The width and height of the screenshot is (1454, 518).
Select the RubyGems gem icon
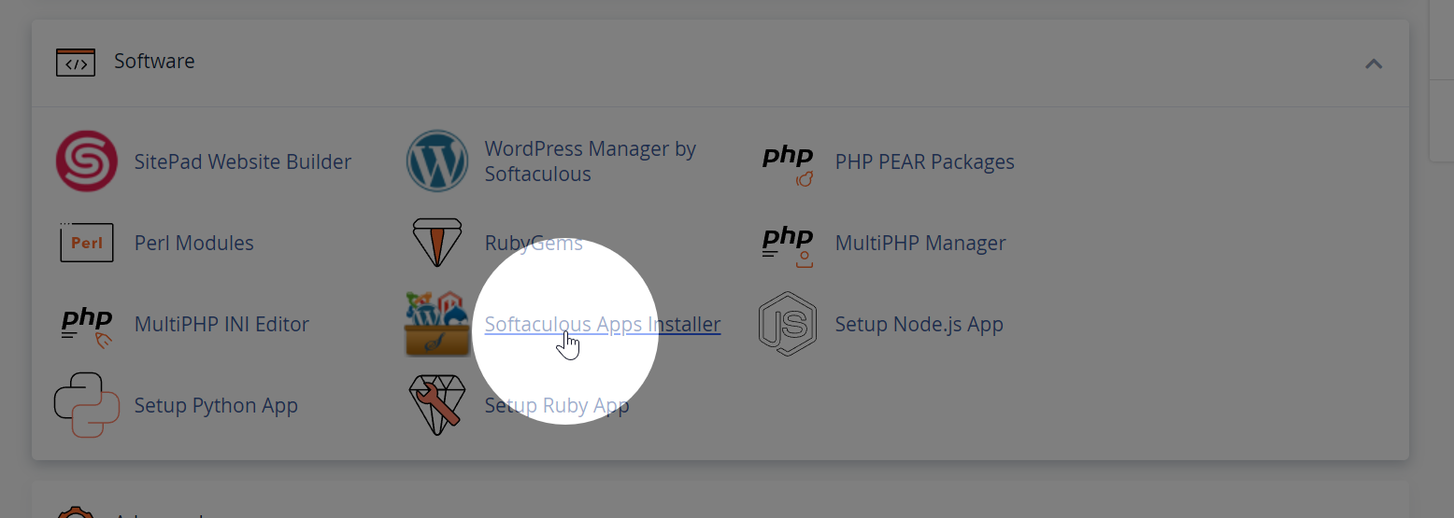(x=437, y=243)
